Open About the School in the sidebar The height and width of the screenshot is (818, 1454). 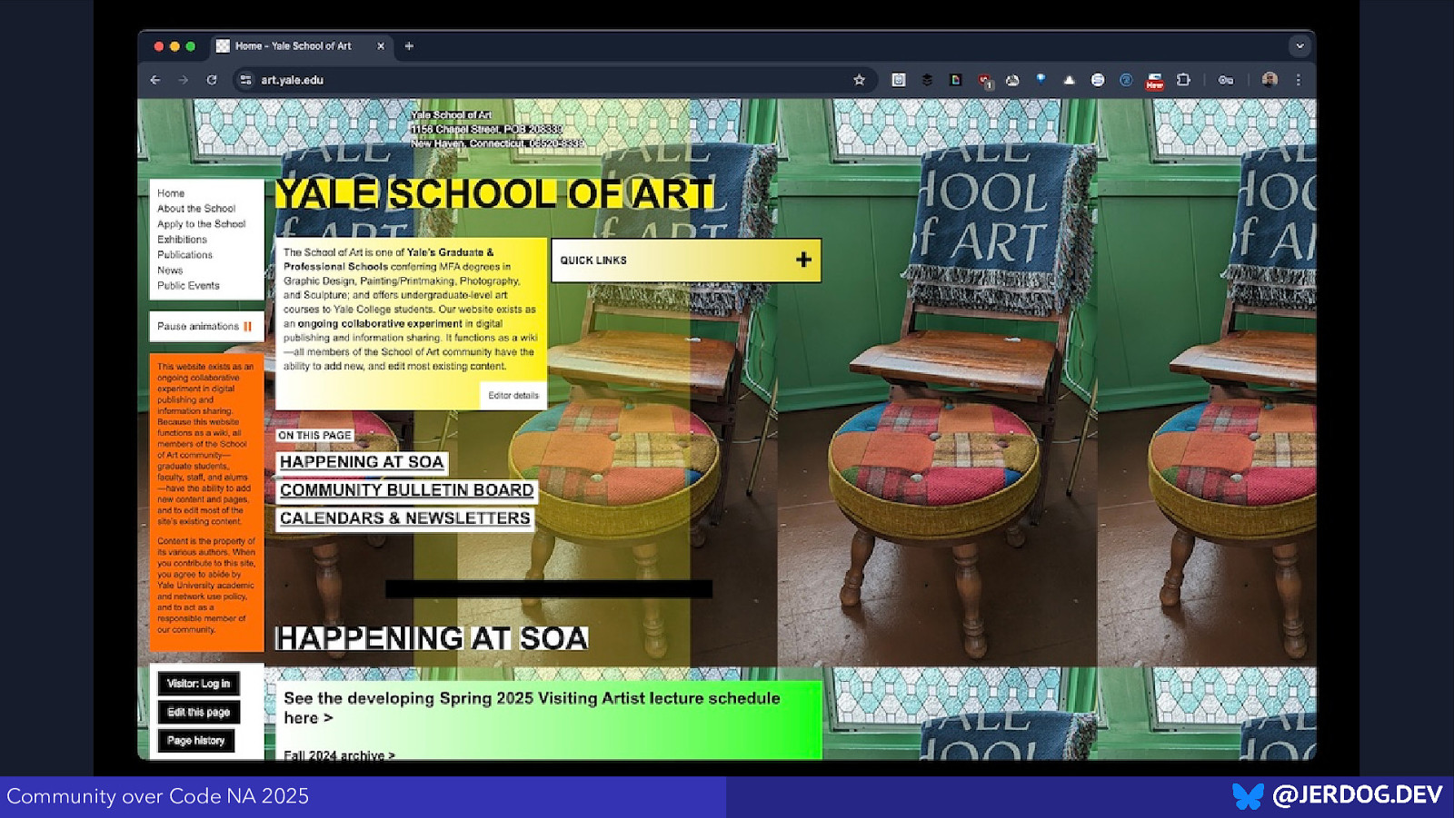point(196,209)
